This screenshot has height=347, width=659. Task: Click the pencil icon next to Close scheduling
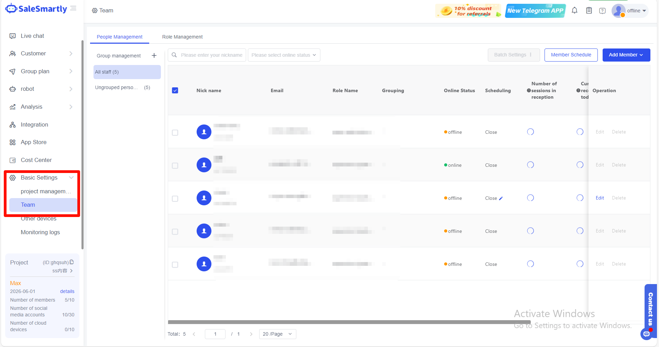tap(501, 198)
